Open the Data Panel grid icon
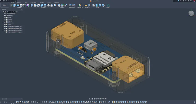Screen dimensions: 196x104 coord(1,1)
